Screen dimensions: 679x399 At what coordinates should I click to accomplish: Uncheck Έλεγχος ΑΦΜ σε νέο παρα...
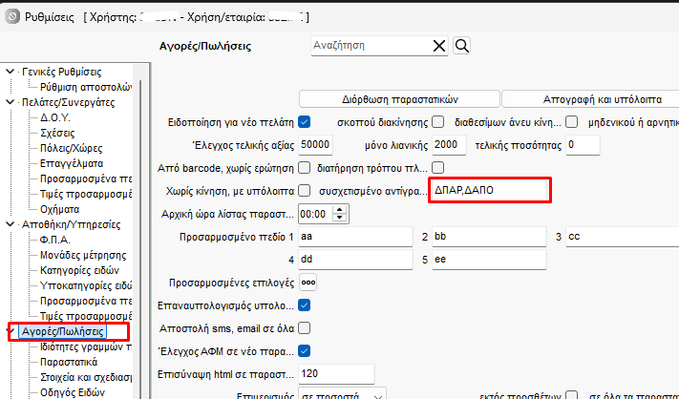(305, 351)
